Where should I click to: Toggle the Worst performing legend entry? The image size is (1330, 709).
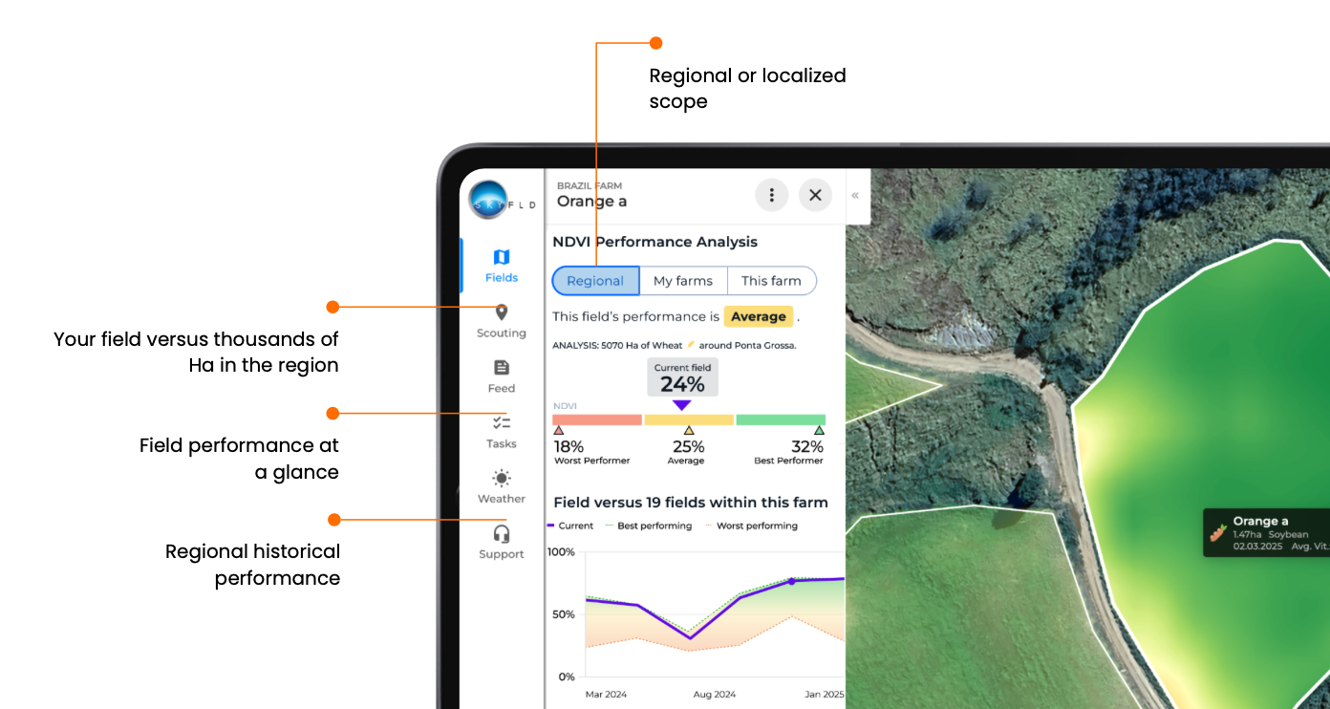click(x=751, y=526)
